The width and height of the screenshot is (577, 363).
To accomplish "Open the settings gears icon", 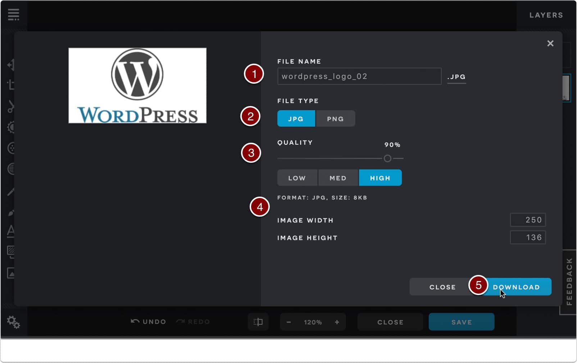I will [x=13, y=322].
